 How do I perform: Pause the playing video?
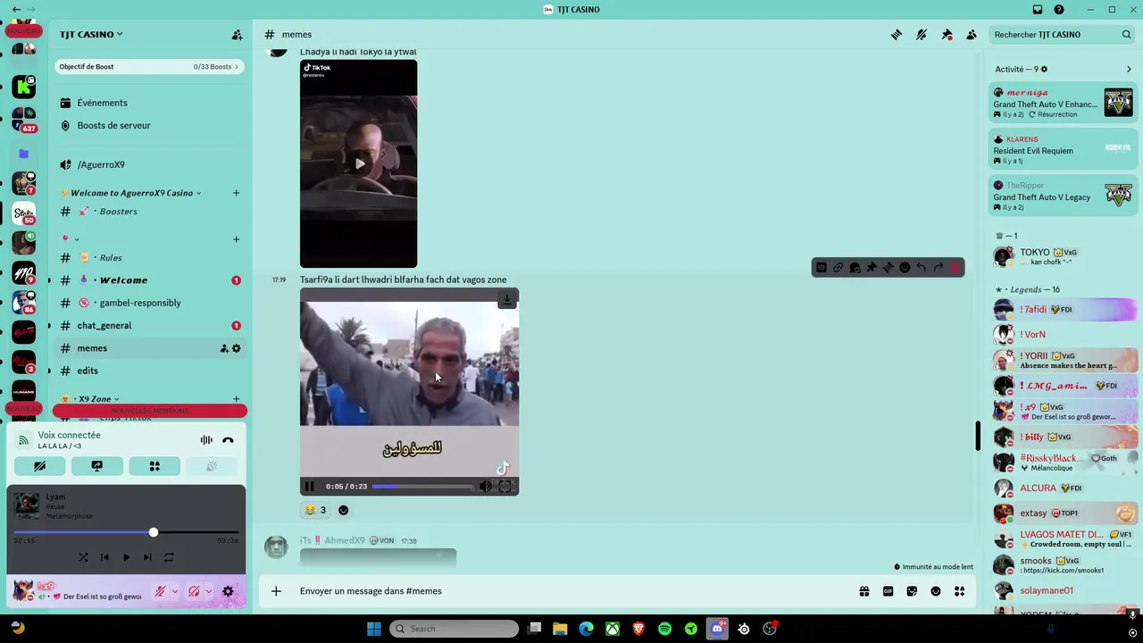tap(309, 487)
